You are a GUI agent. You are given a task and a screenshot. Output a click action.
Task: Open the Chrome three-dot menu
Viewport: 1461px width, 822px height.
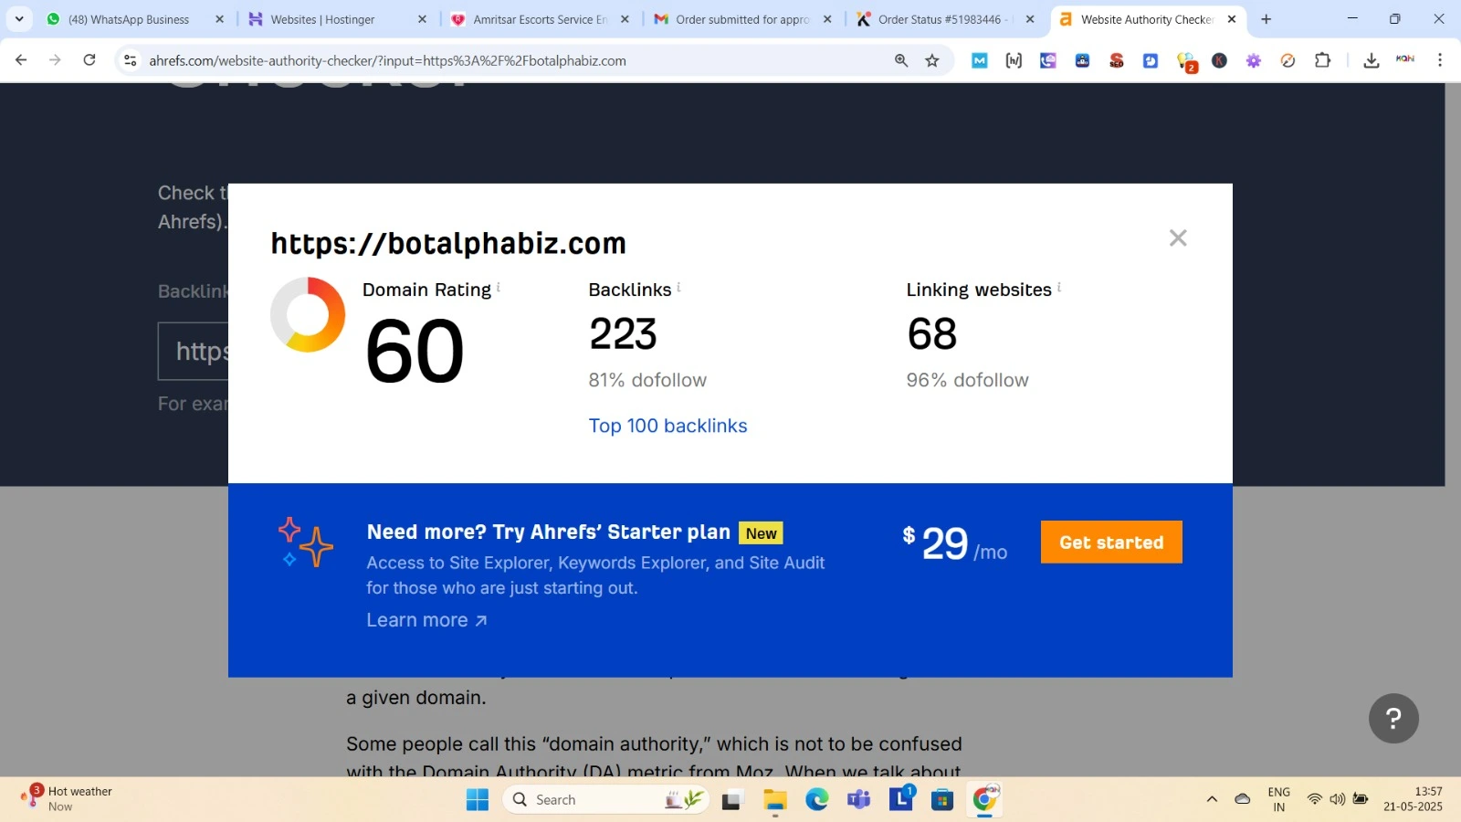pos(1440,60)
